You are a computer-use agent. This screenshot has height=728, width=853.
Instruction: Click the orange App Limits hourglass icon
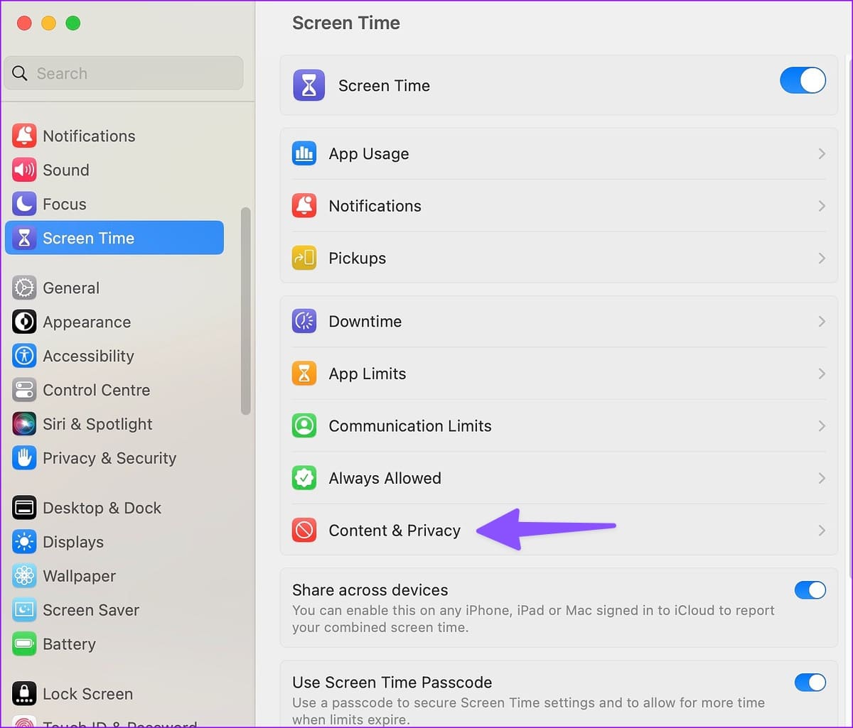pyautogui.click(x=304, y=374)
